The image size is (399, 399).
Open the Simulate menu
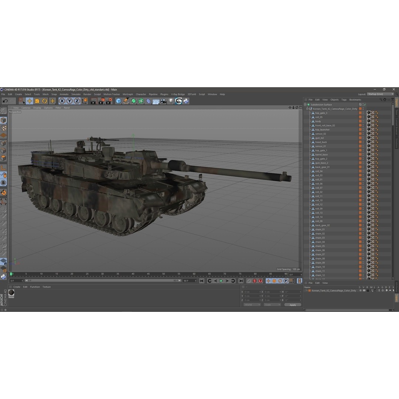click(76, 95)
